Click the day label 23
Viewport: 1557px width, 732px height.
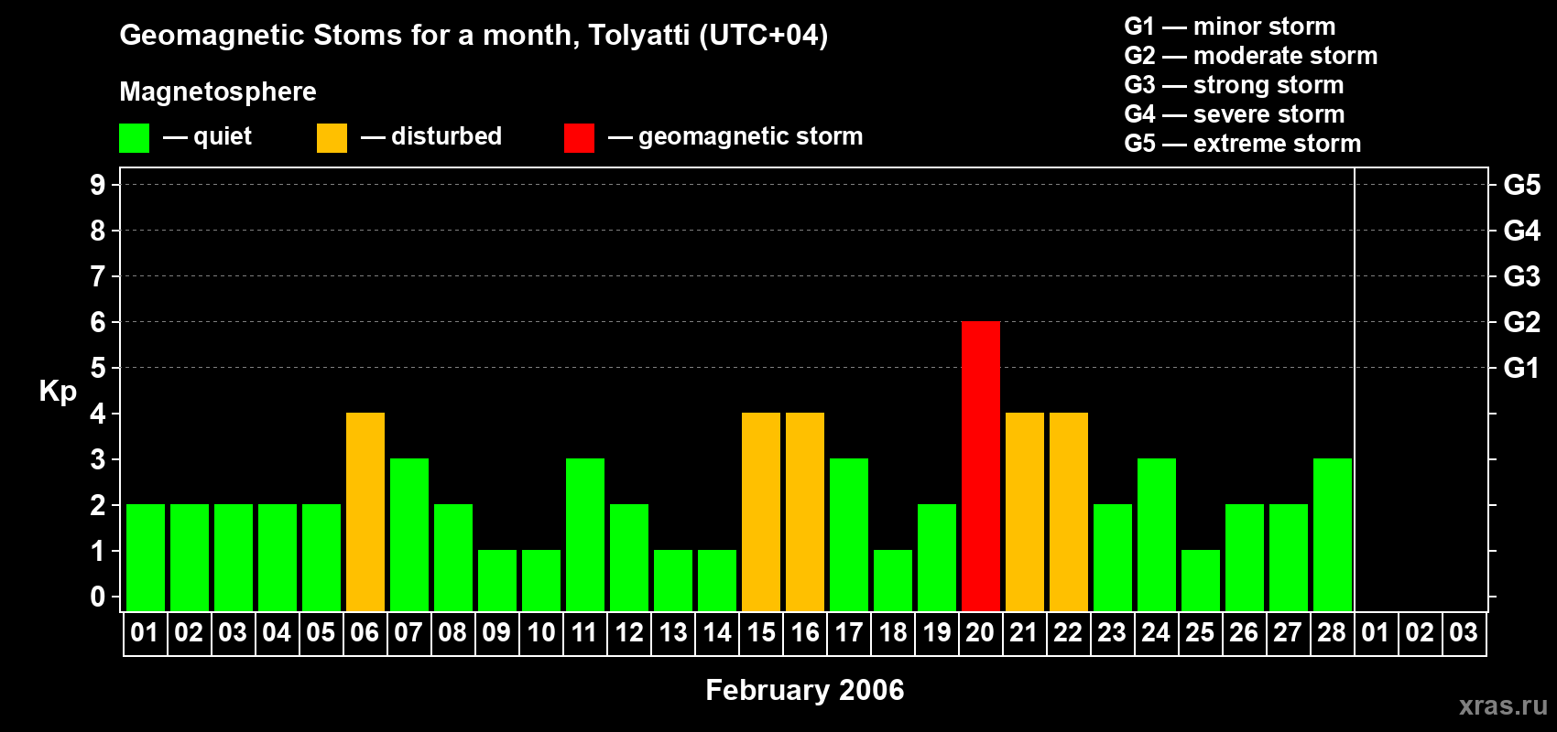click(1112, 632)
